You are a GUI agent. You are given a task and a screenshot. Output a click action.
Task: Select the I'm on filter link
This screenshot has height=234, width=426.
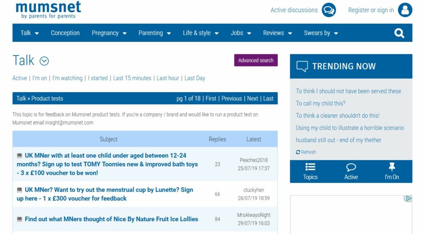(x=40, y=78)
